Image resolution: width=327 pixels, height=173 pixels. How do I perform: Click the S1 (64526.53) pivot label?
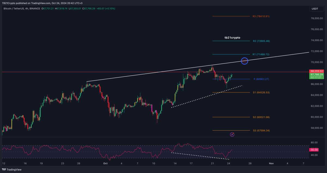pyautogui.click(x=261, y=93)
